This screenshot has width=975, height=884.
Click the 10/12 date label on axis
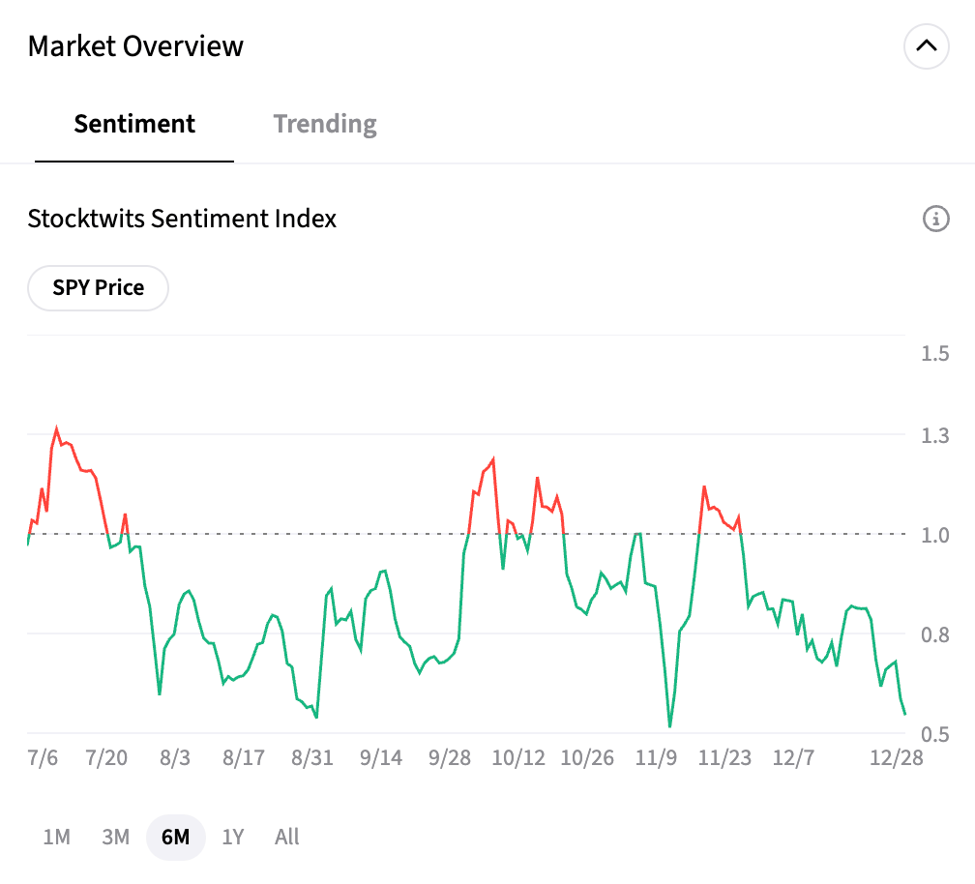[x=519, y=758]
